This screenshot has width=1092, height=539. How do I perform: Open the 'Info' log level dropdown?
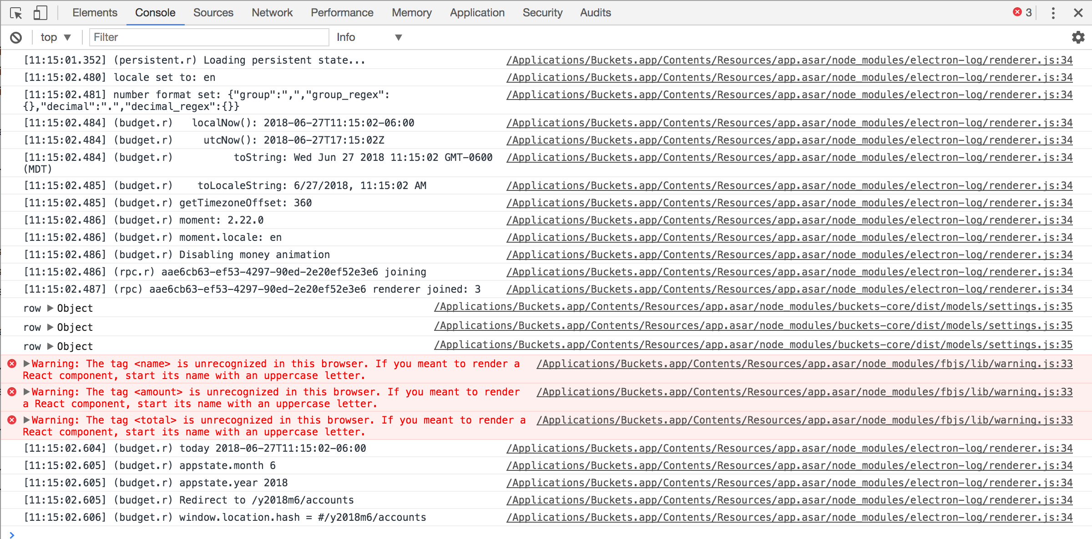click(x=369, y=37)
